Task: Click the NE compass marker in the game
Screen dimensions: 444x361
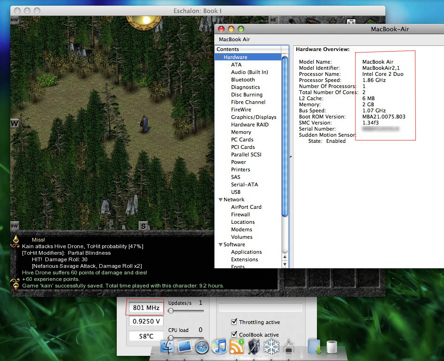Action: point(273,20)
